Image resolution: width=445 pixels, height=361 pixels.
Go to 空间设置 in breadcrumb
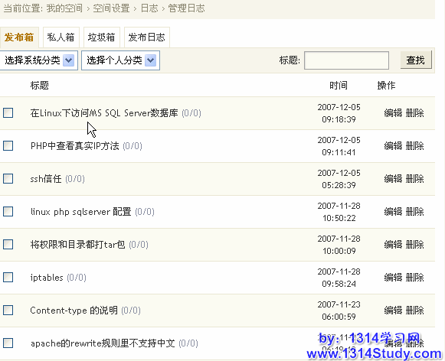(x=111, y=8)
